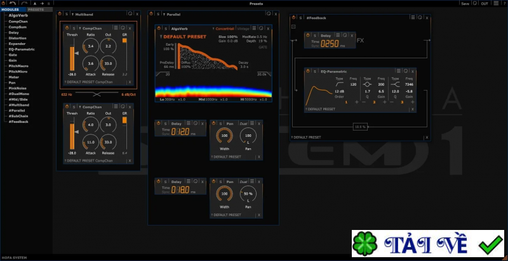Open AlgoVerb DEFAULT PRESET dropdown
The height and width of the screenshot is (261, 508).
point(183,37)
